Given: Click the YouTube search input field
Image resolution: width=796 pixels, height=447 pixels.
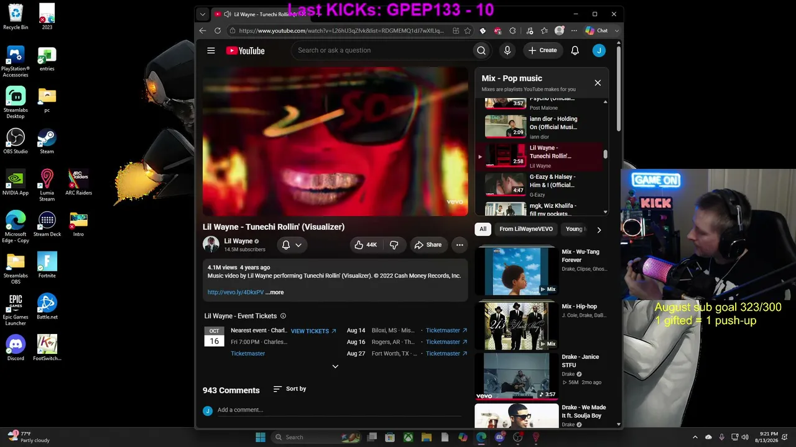Looking at the screenshot, I should tap(381, 50).
